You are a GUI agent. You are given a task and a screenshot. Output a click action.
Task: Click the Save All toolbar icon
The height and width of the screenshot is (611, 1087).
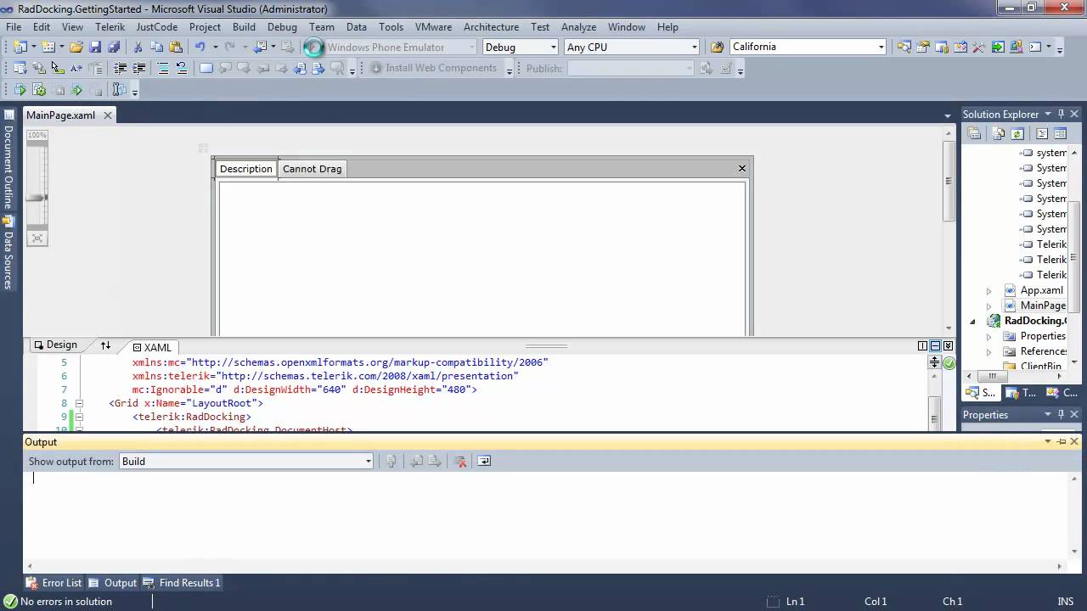point(114,47)
